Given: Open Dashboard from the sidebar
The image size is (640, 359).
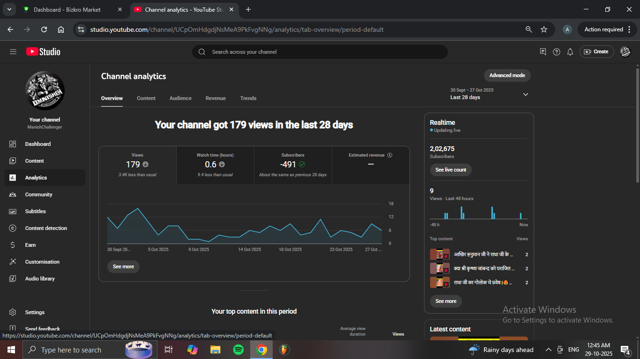Looking at the screenshot, I should (37, 144).
